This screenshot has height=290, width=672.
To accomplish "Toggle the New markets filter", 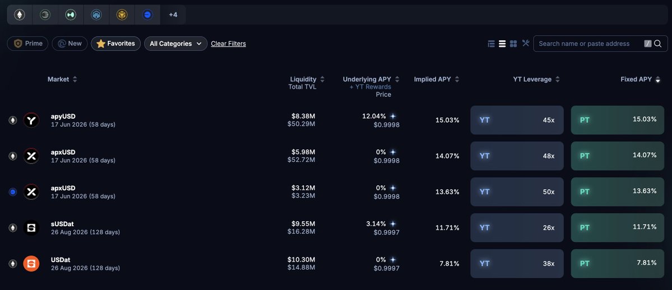I will click(x=69, y=44).
